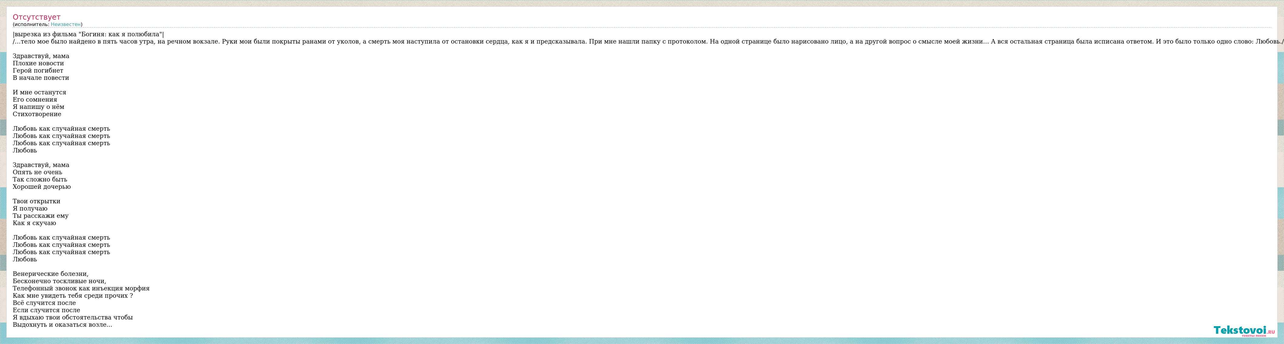Click the line 'Опять не очень'
This screenshot has width=1284, height=344.
(37, 172)
